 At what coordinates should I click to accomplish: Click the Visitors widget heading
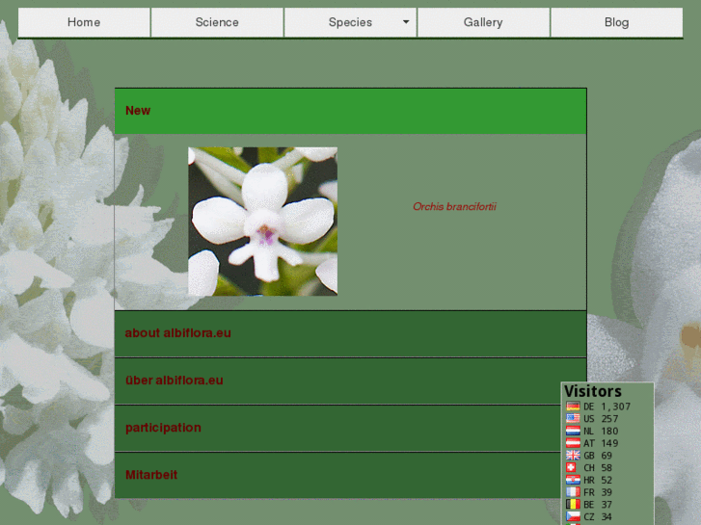593,391
